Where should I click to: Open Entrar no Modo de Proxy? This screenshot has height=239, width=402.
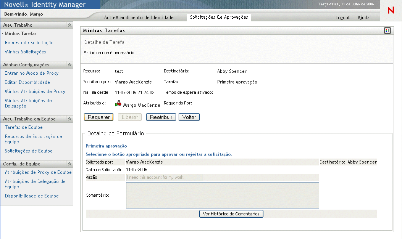[x=32, y=73]
